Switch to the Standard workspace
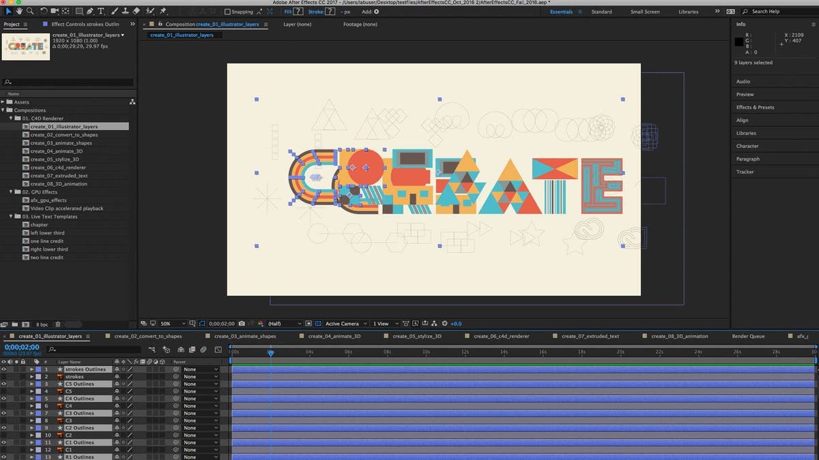 [600, 12]
